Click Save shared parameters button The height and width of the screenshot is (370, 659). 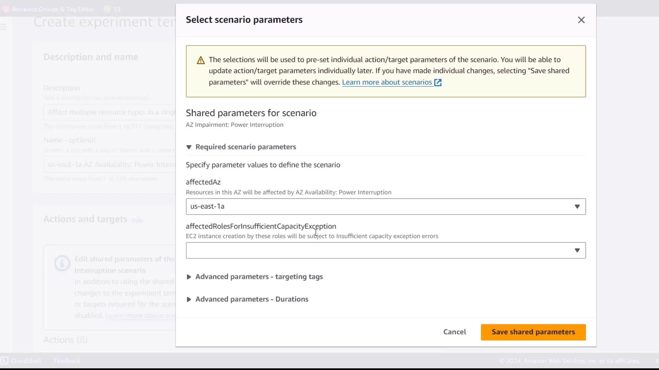(x=533, y=332)
